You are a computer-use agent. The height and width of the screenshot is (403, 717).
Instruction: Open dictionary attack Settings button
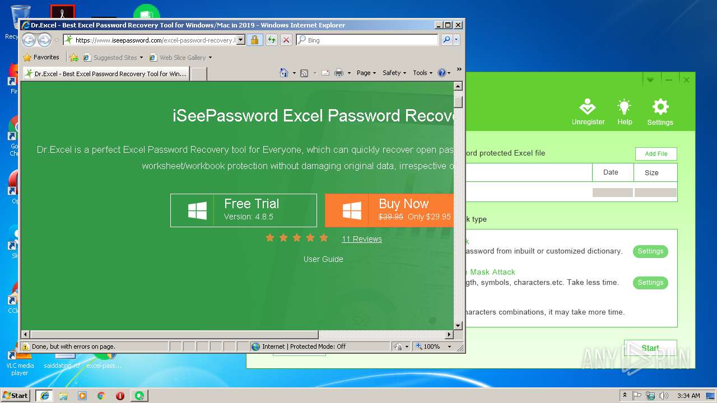coord(650,251)
